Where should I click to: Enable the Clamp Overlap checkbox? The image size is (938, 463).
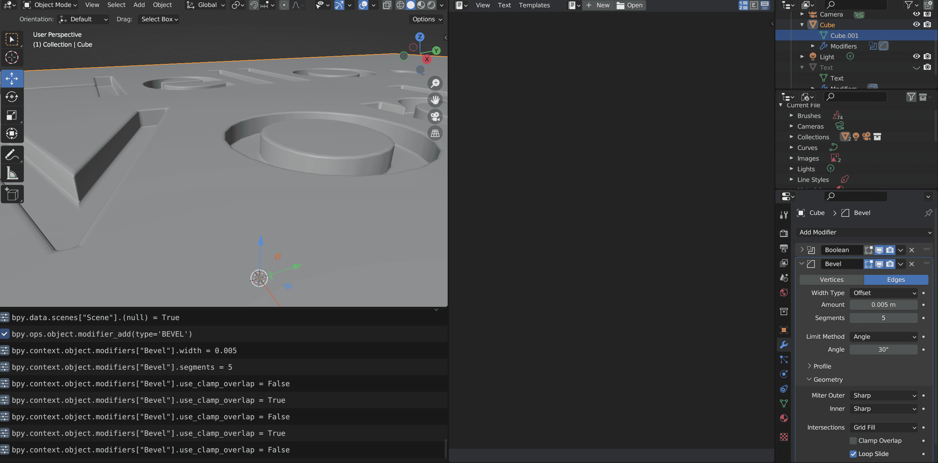(853, 441)
